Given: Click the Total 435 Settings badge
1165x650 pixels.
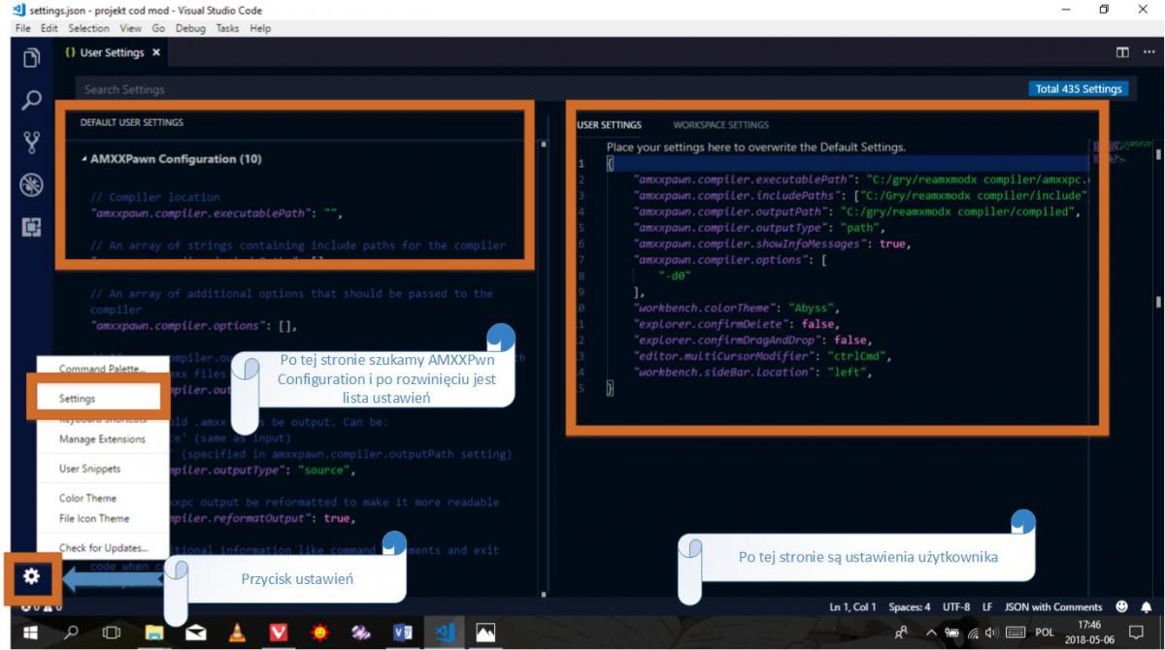Looking at the screenshot, I should pyautogui.click(x=1079, y=89).
